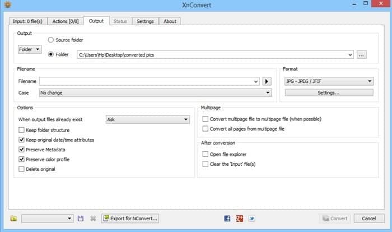
Task: Open format Settings... button
Action: pos(329,93)
